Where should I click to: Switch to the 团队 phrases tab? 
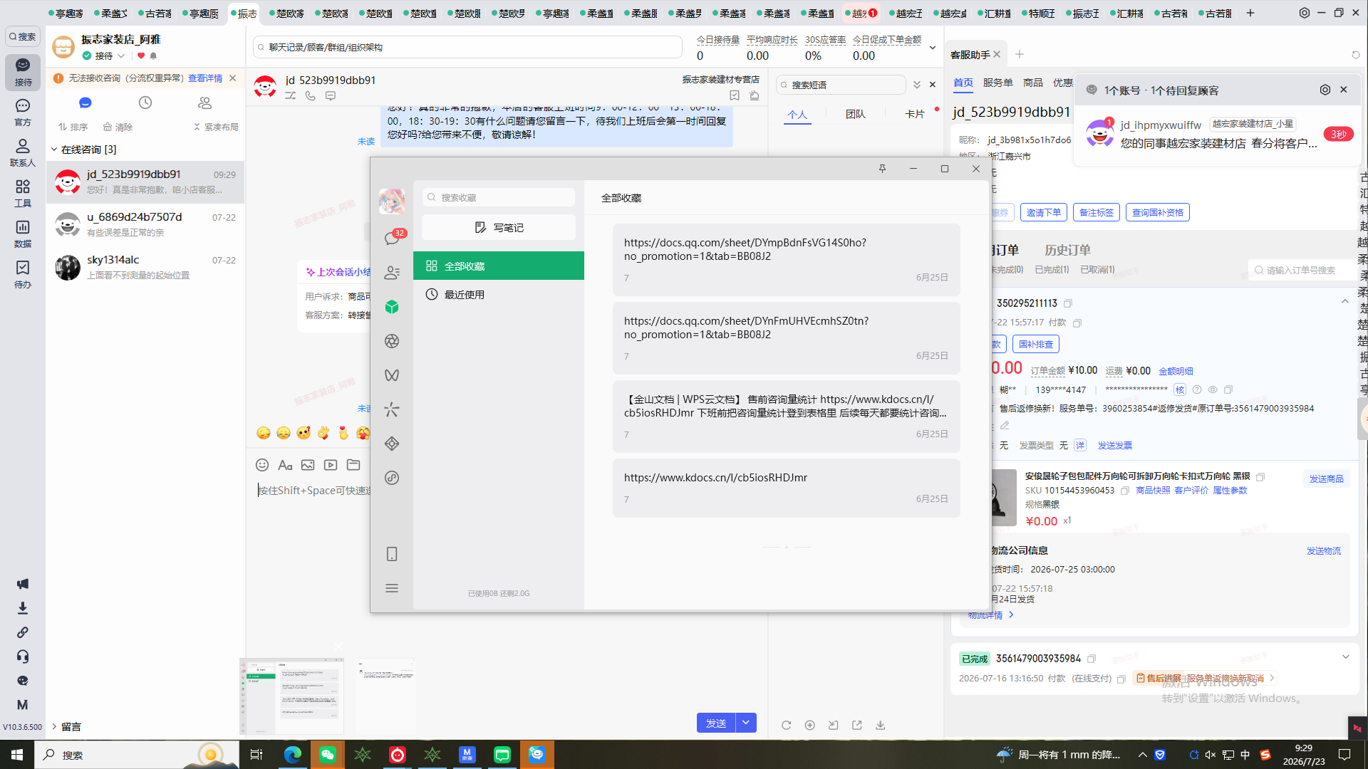pyautogui.click(x=855, y=114)
